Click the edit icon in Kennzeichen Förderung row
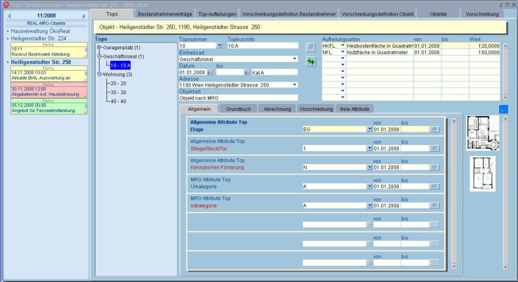The height and width of the screenshot is (282, 518). pos(435,168)
